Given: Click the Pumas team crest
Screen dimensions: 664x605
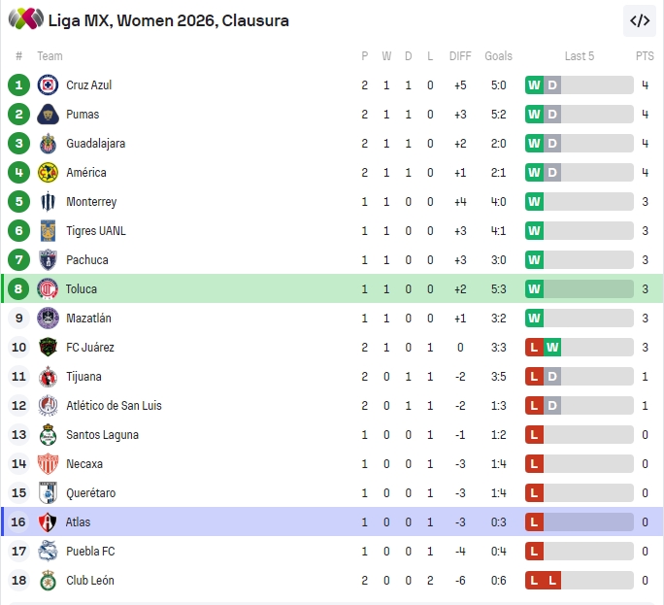Looking at the screenshot, I should point(48,115).
